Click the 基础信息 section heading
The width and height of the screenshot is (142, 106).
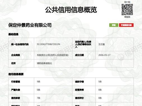pos(13,34)
